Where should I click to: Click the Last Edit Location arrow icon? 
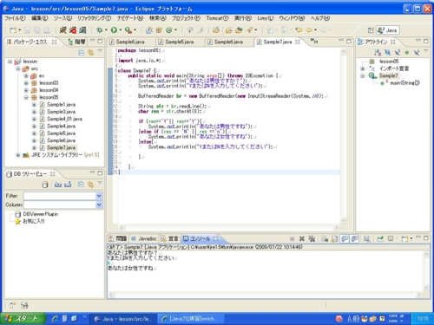click(299, 30)
